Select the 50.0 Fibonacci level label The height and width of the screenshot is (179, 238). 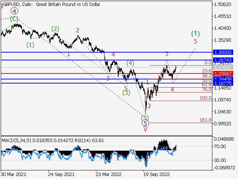tap(207, 81)
